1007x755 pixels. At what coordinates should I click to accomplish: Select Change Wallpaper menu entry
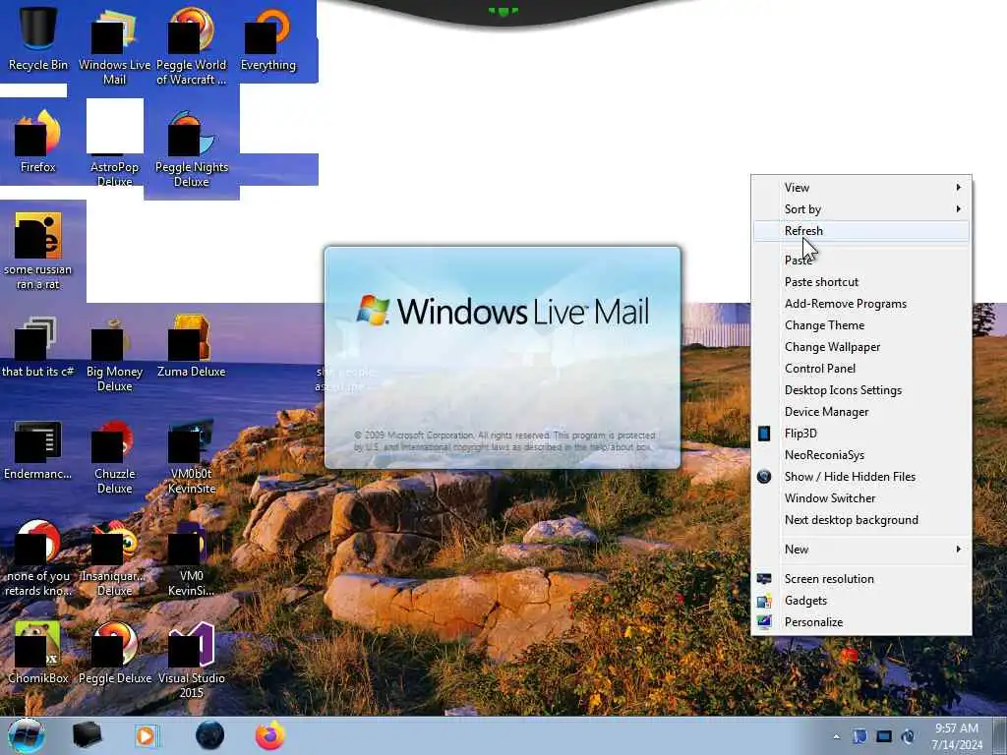[x=861, y=347]
